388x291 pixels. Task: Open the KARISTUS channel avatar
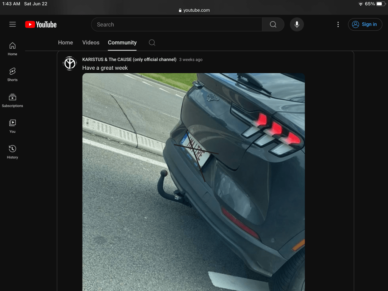coord(70,63)
